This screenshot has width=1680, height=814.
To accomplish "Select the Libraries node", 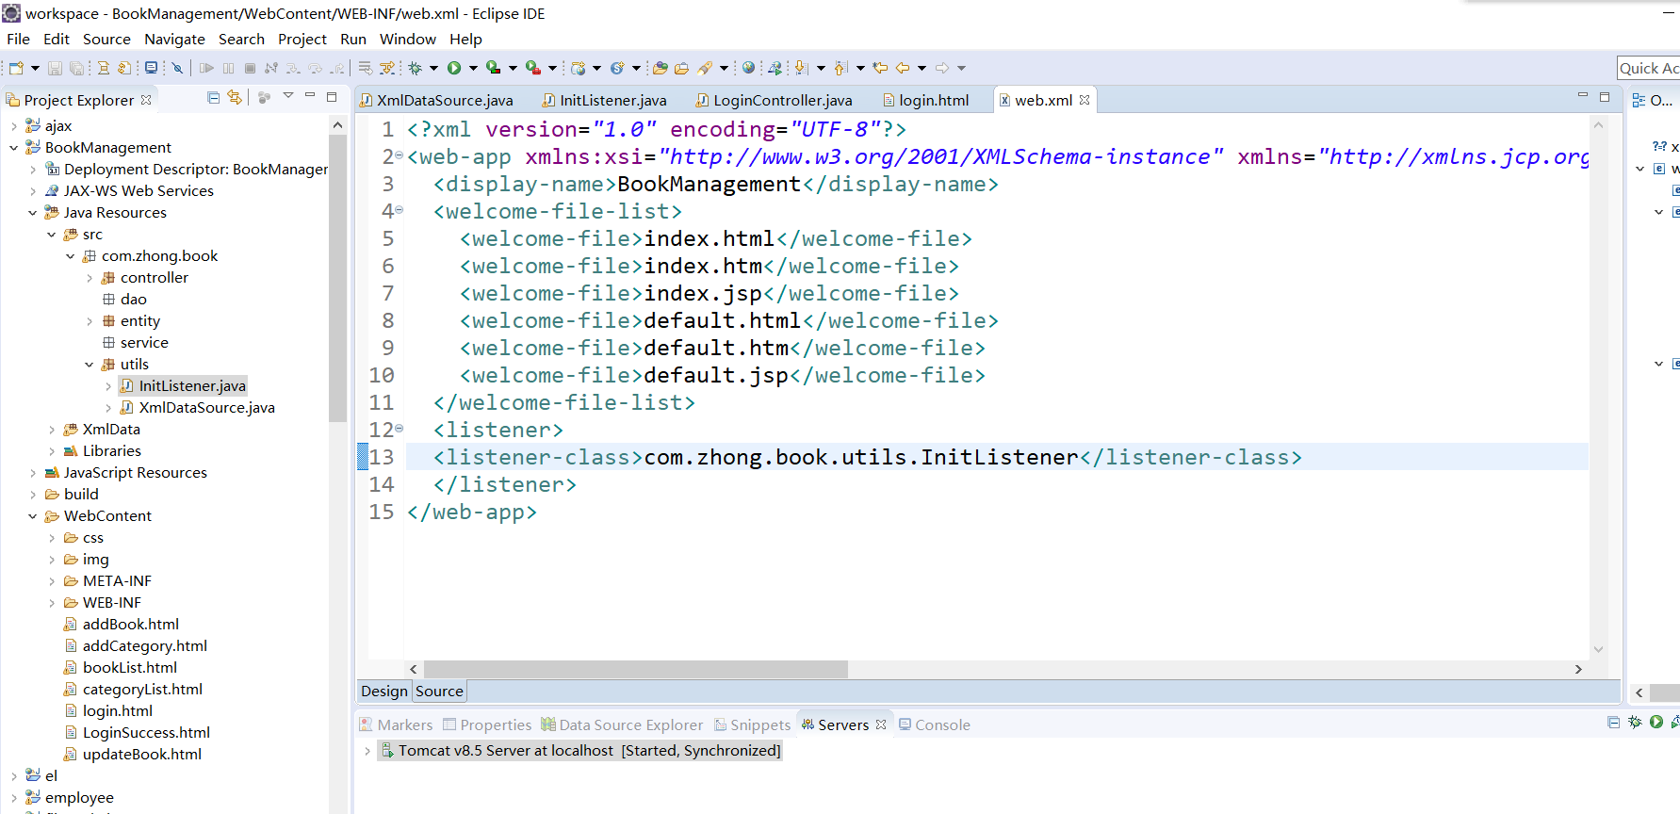I will pos(102,451).
